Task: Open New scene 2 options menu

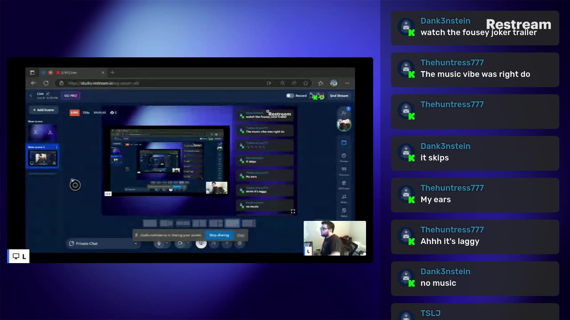Action: coord(56,147)
